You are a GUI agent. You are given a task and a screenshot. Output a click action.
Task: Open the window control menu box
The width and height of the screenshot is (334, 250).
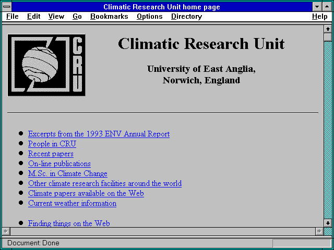click(7, 7)
